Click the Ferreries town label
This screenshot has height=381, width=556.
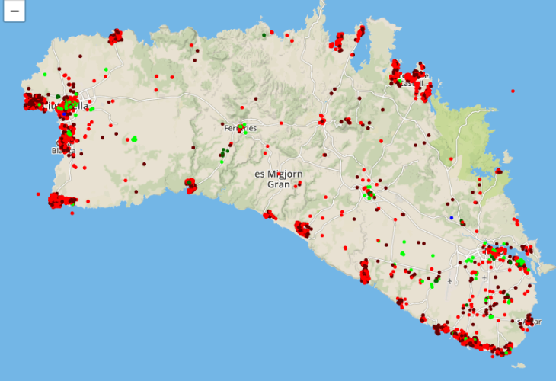240,129
